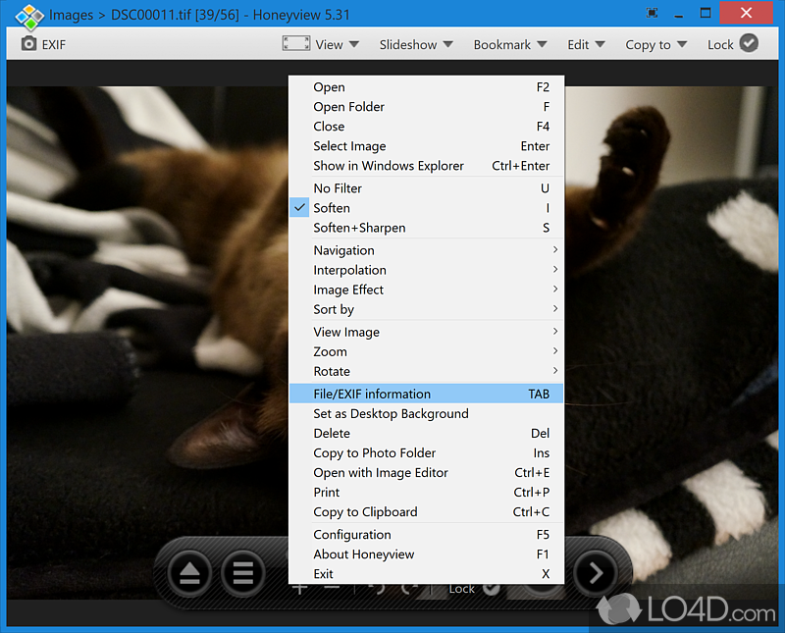The image size is (785, 633).
Task: Expand the Image Effect submenu
Action: coord(348,290)
